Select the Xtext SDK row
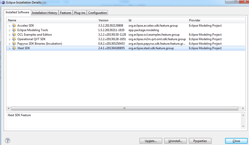Image resolution: width=249 pixels, height=145 pixels. [x=126, y=48]
